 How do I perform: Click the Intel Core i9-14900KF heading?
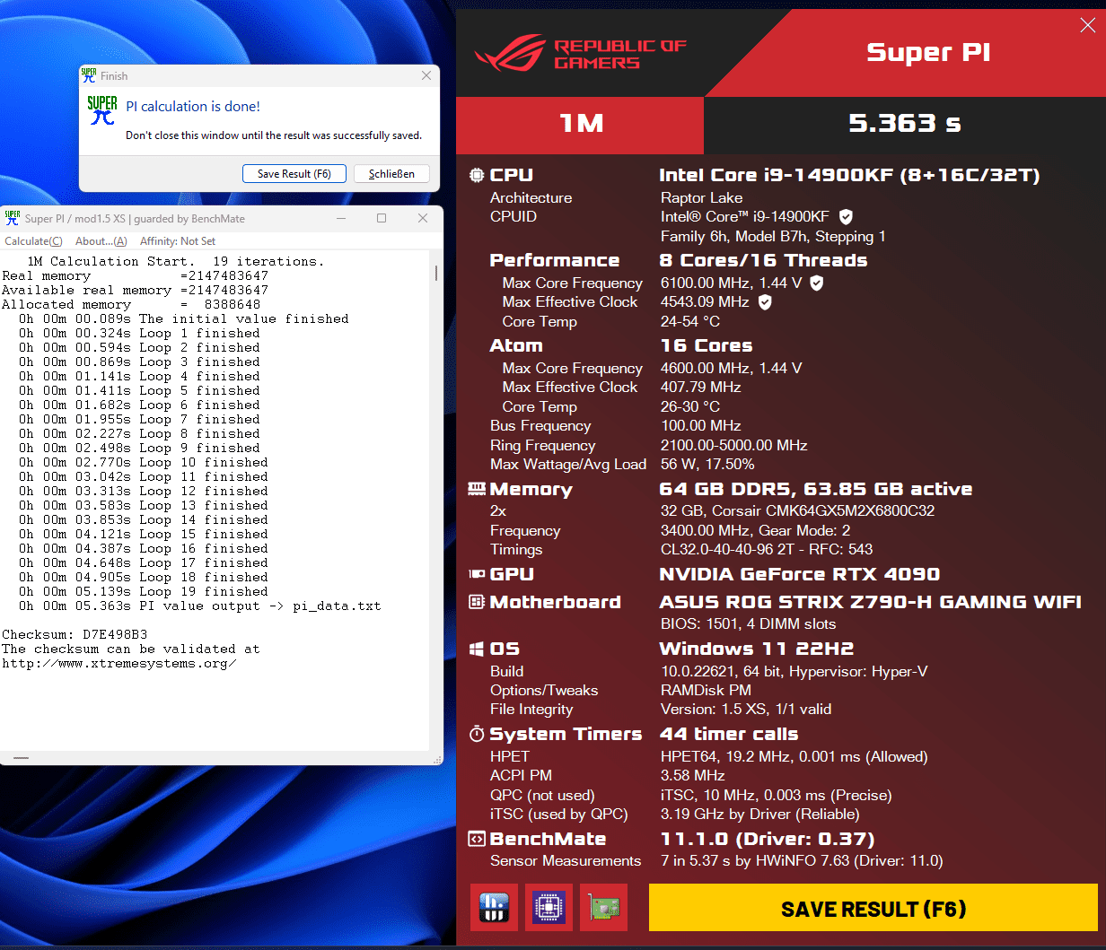click(x=849, y=175)
